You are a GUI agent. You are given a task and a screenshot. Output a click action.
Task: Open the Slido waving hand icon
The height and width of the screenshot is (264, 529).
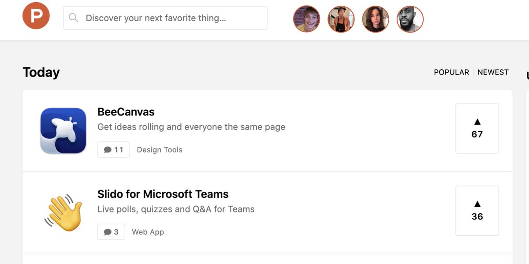click(63, 213)
